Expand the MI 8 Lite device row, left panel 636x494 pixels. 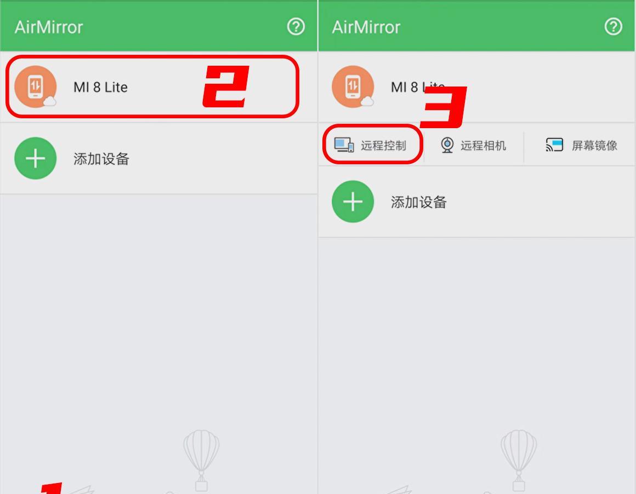click(x=158, y=87)
